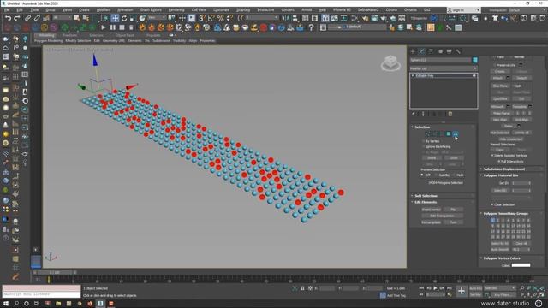Click the object name input field
The width and height of the screenshot is (548, 308).
point(440,60)
